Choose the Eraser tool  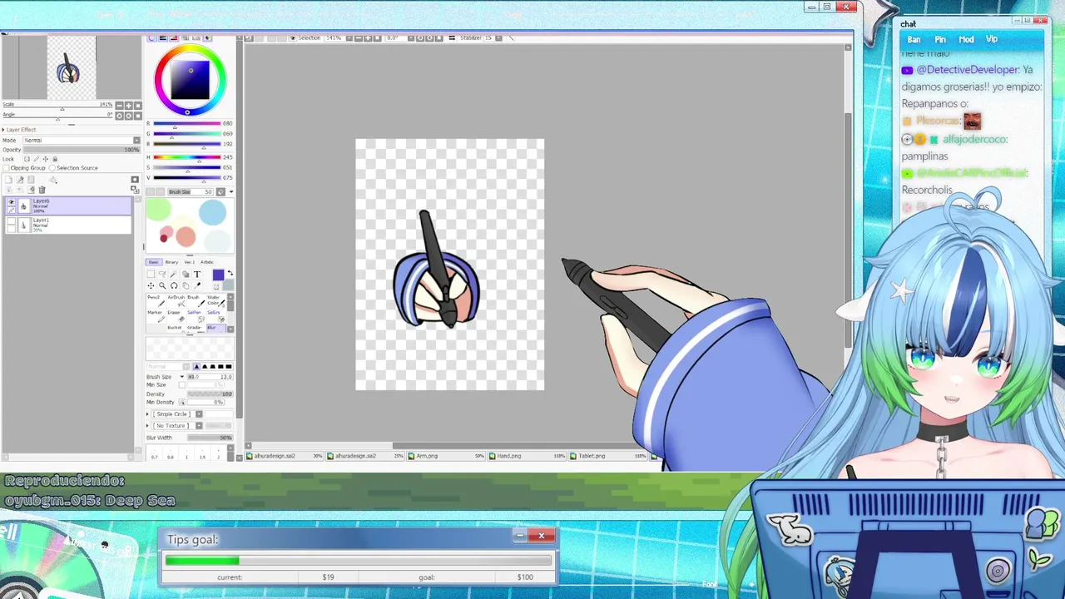pyautogui.click(x=175, y=316)
